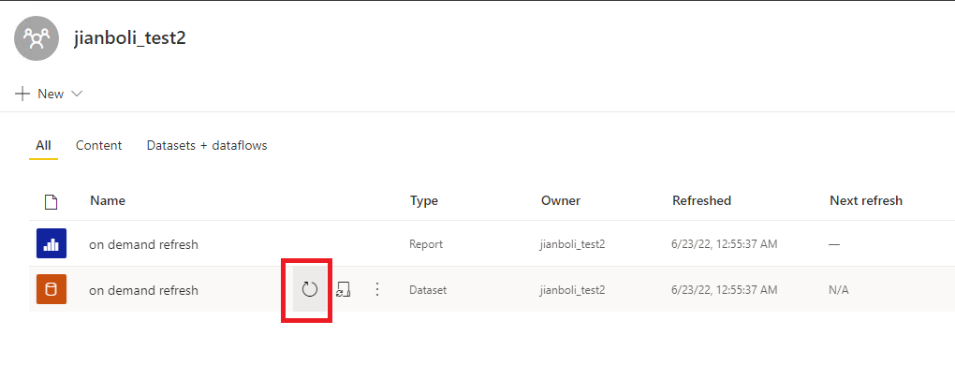Screen dimensions: 955x379
Task: Open schedule refresh for on demand refresh dataset
Action: pyautogui.click(x=343, y=289)
